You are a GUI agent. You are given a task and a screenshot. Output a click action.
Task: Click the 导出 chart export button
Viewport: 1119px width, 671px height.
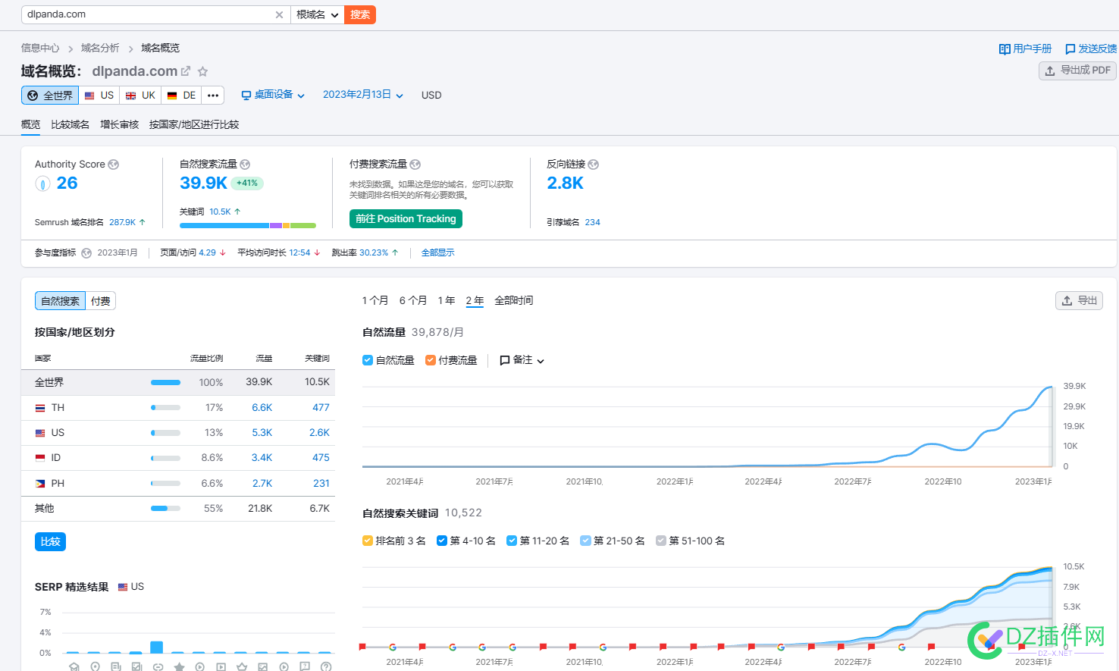pyautogui.click(x=1079, y=300)
